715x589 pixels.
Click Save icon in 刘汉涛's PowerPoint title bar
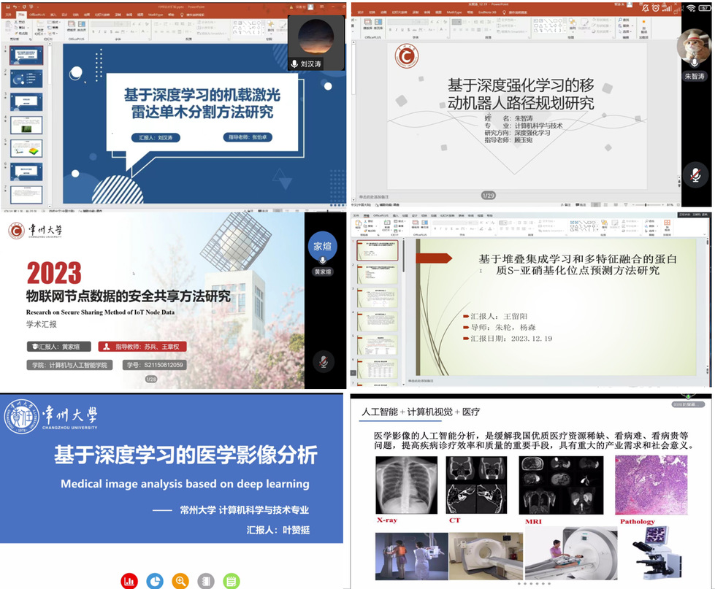pyautogui.click(x=9, y=7)
